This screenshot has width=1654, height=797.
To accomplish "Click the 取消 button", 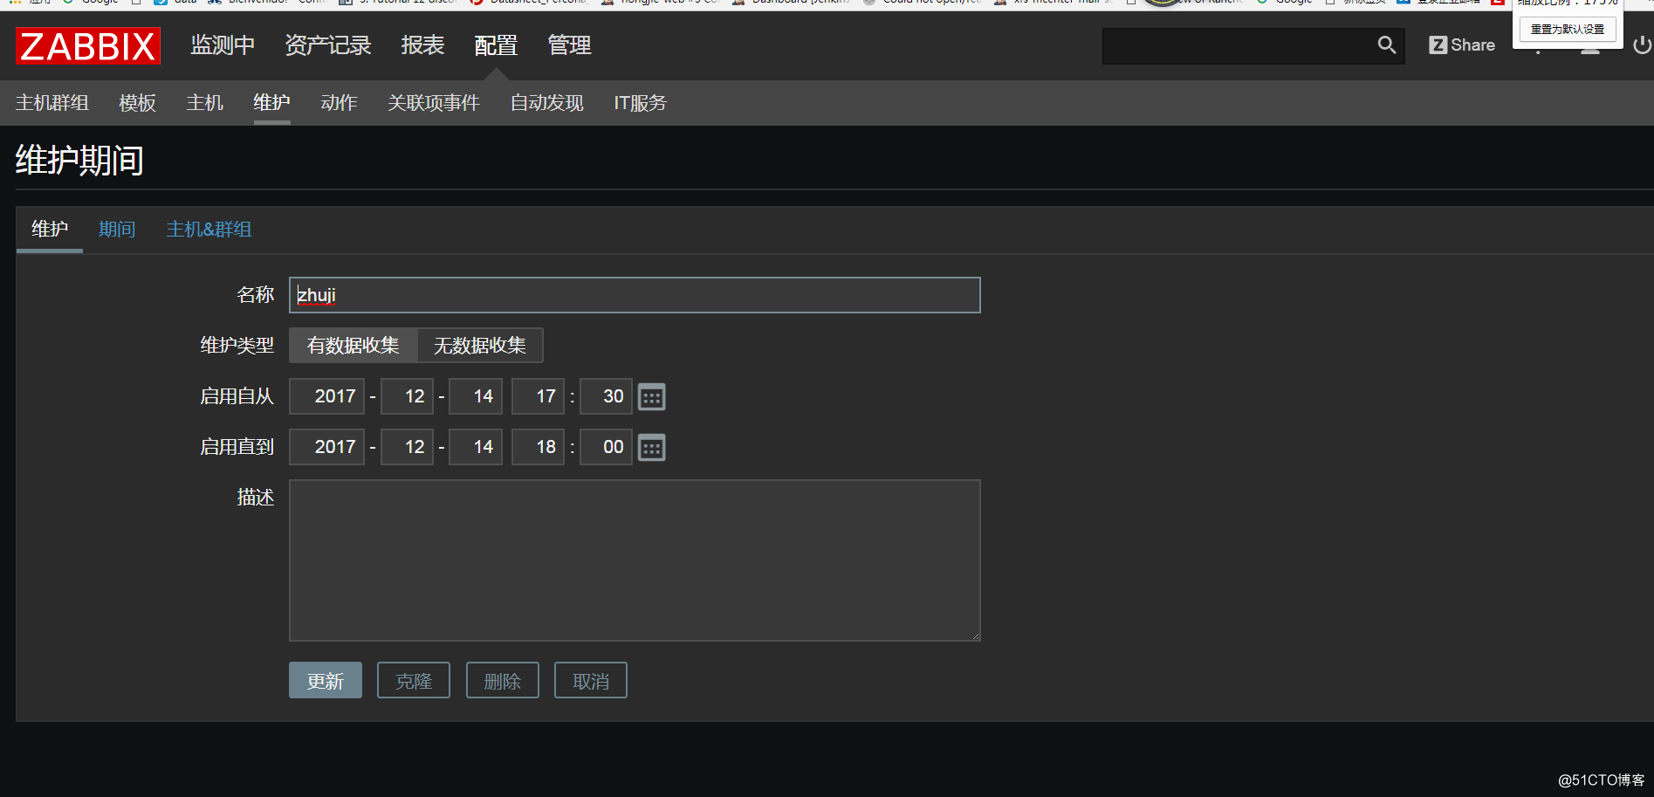I will click(x=591, y=681).
